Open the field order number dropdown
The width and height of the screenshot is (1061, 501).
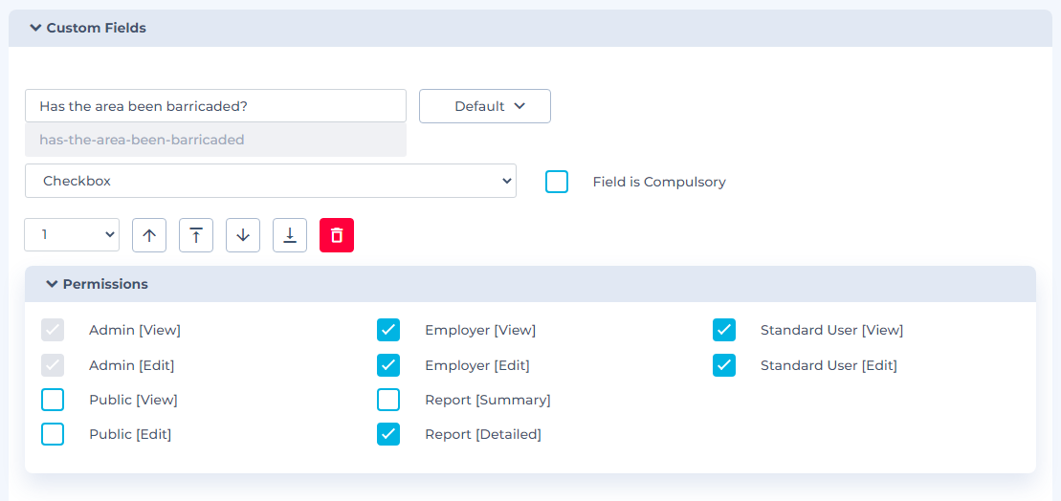[x=72, y=234]
